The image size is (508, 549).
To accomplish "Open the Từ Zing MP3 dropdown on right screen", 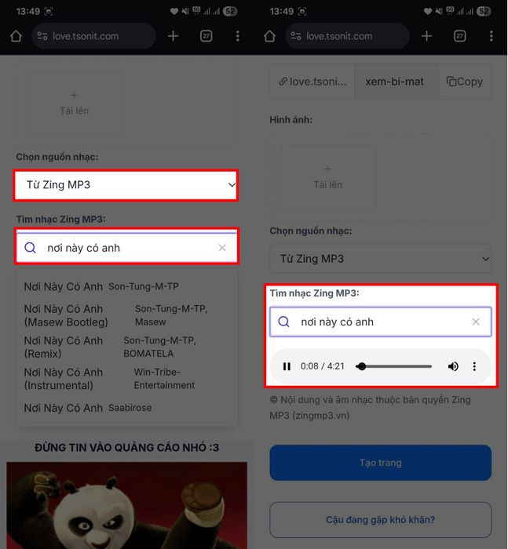I will pyautogui.click(x=380, y=259).
